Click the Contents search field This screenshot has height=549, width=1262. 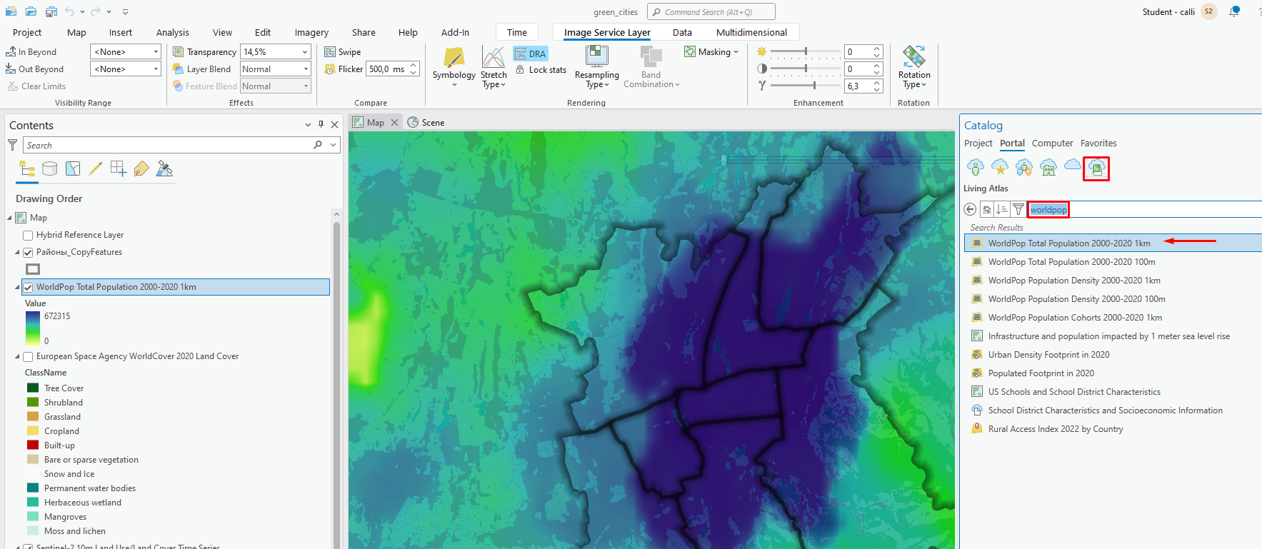[x=168, y=146]
